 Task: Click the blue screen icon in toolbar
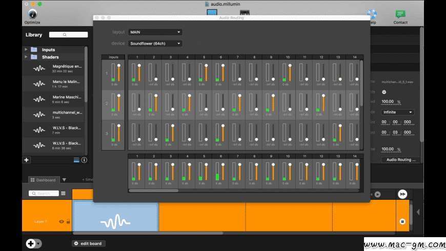(x=212, y=12)
